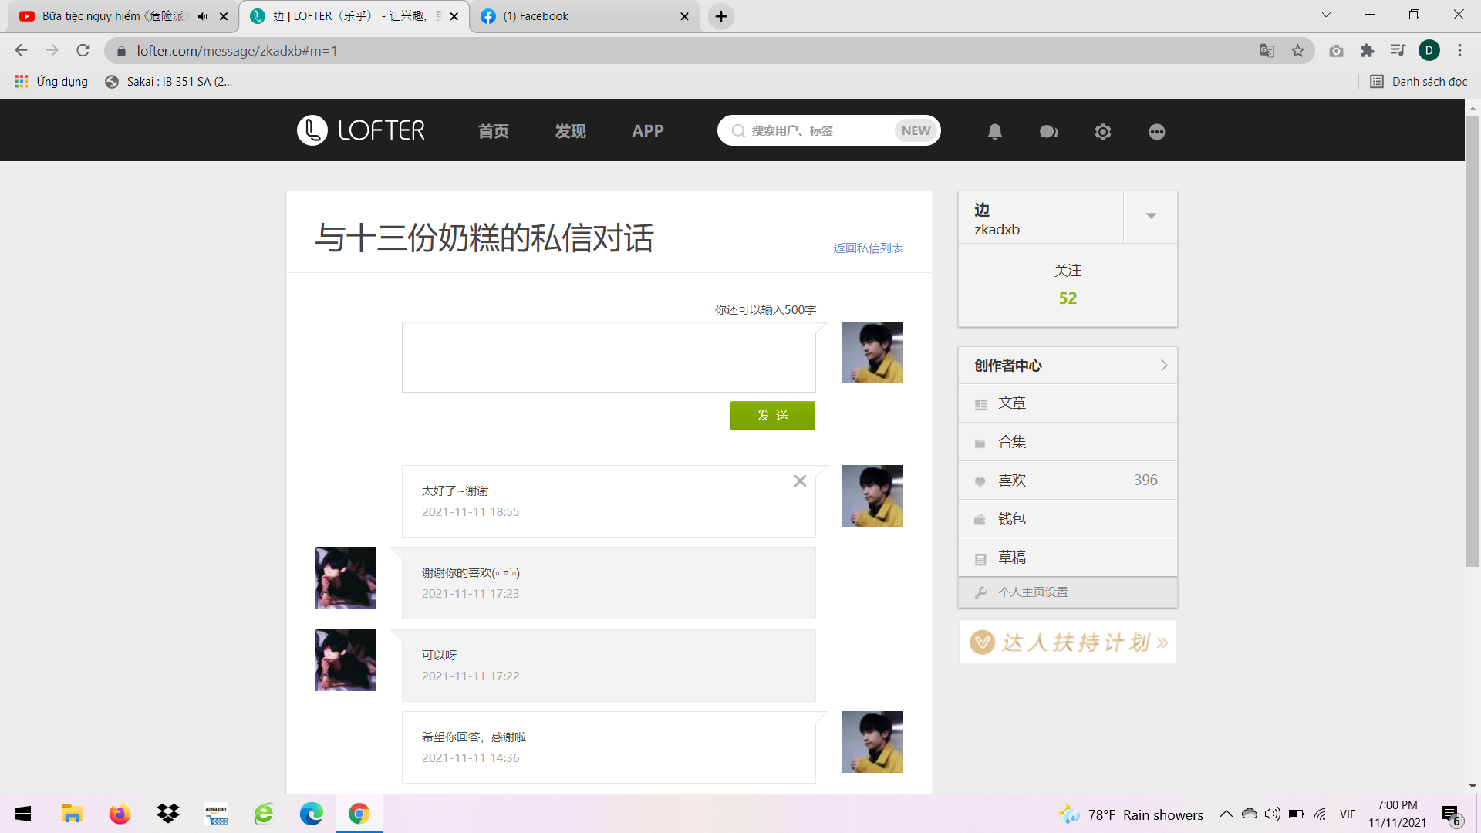1481x833 pixels.
Task: Expand the 创作者中心 chevron
Action: click(1163, 366)
